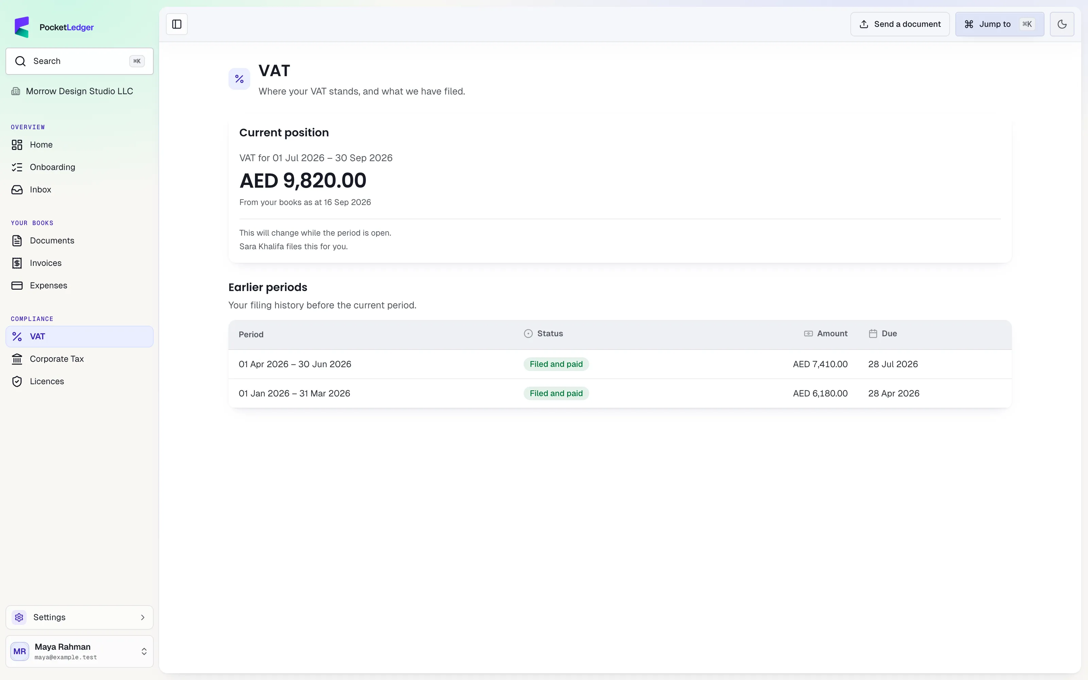Click the Period column header
1088x680 pixels.
[x=251, y=335]
